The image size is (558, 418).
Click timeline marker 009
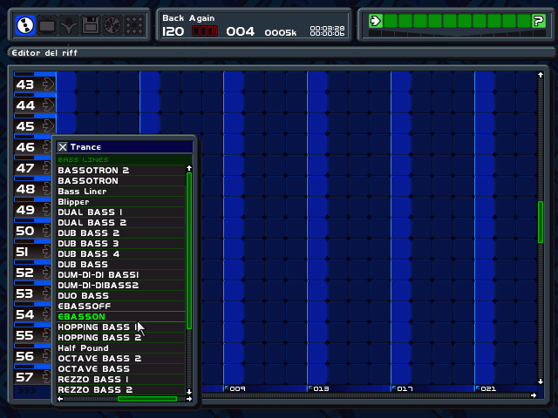click(235, 388)
